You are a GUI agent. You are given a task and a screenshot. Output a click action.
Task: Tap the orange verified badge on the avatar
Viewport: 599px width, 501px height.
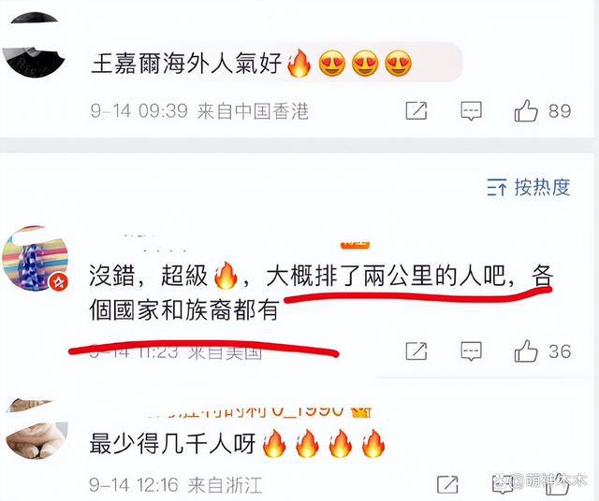(x=59, y=282)
